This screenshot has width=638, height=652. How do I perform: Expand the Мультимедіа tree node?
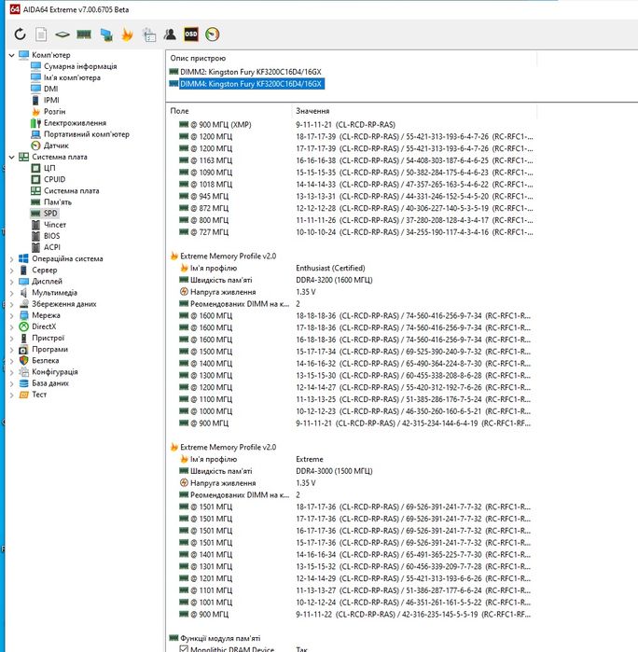pyautogui.click(x=11, y=293)
